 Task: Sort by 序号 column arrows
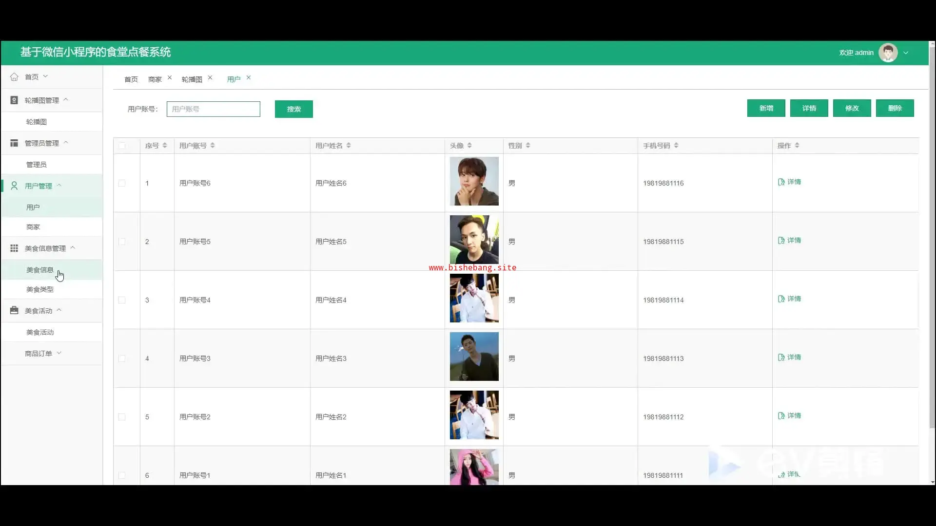(165, 146)
